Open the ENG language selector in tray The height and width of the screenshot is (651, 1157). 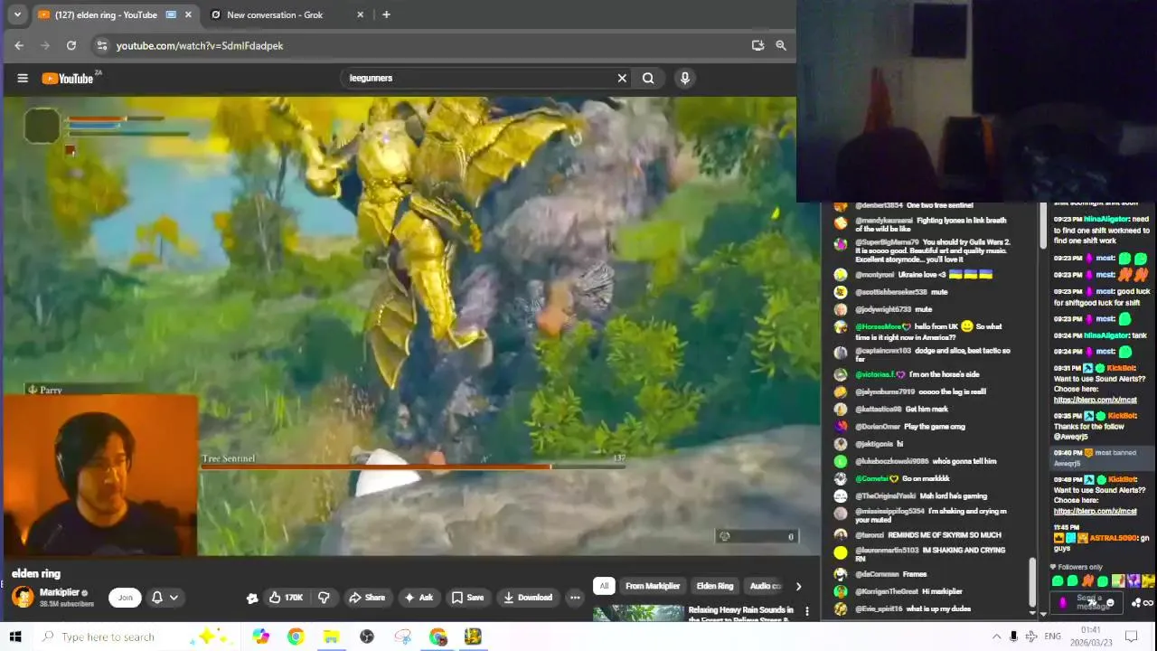1052,637
